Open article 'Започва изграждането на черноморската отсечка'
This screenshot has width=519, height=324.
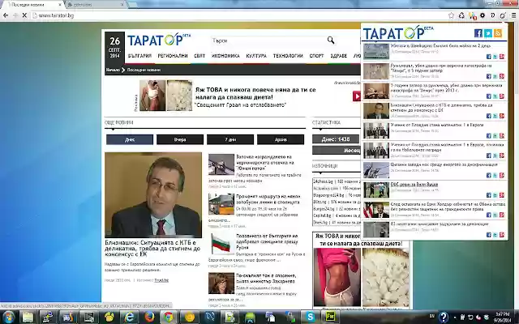265,163
